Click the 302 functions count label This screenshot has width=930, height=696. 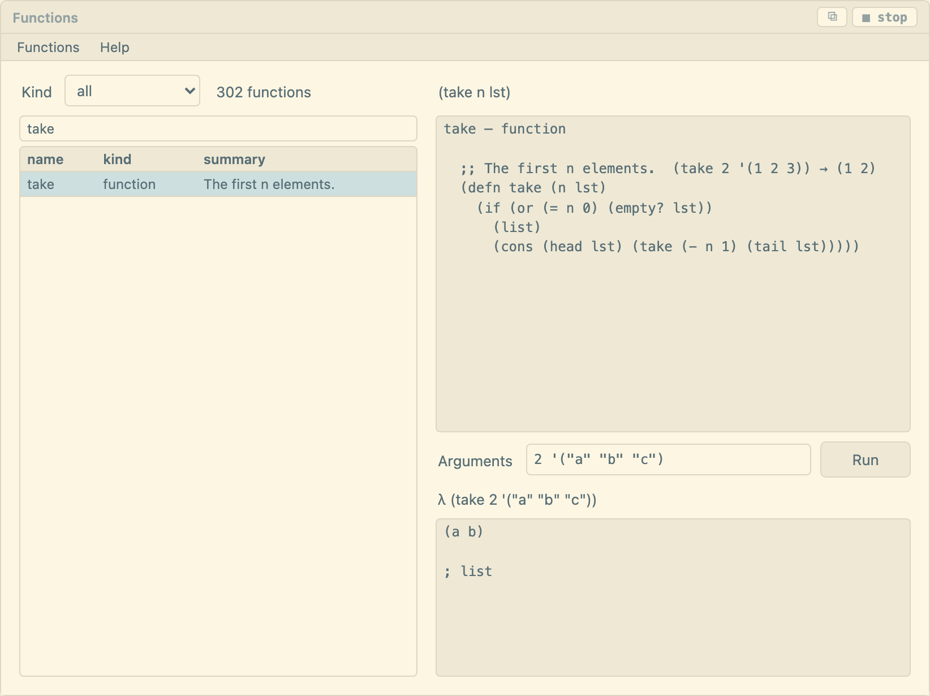point(264,92)
